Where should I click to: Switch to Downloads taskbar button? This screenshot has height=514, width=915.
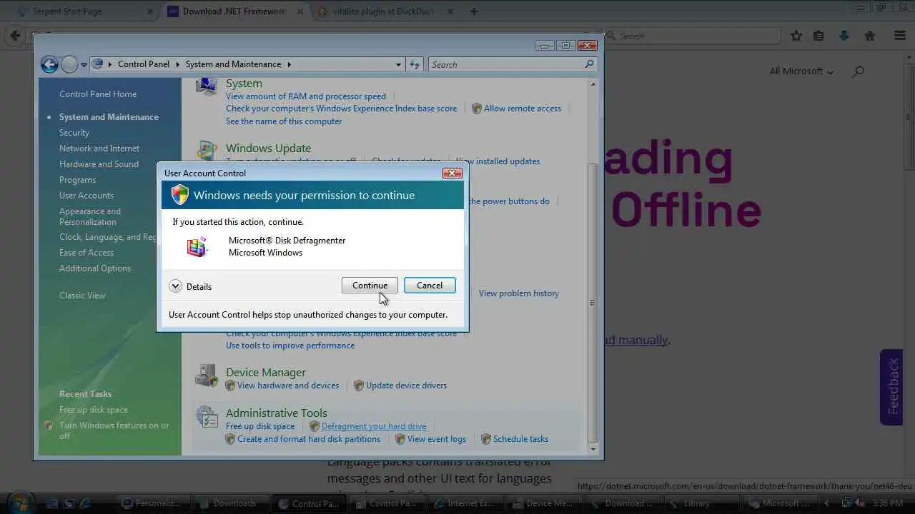[230, 503]
